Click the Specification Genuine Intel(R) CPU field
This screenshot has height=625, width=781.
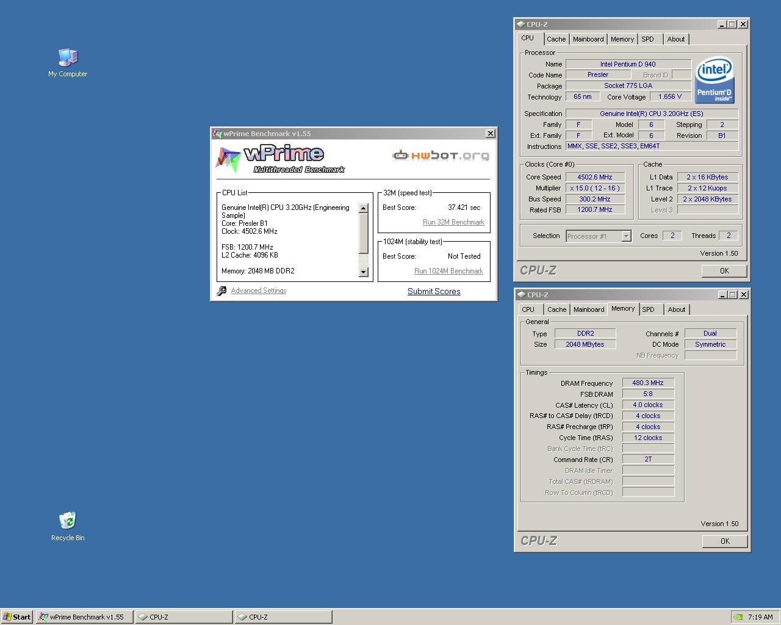[652, 114]
